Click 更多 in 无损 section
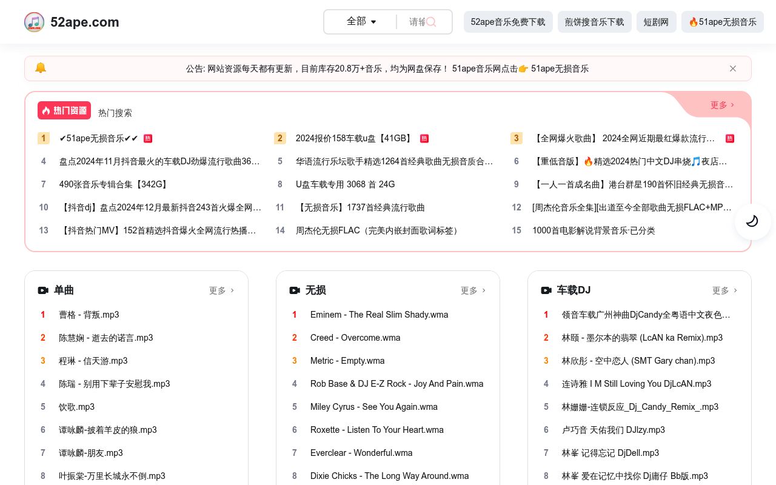Viewport: 776px width, 485px height. click(473, 290)
